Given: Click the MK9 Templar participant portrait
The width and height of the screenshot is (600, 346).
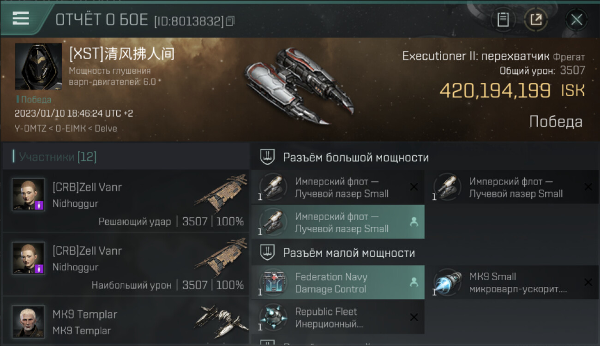Looking at the screenshot, I should pyautogui.click(x=29, y=322).
